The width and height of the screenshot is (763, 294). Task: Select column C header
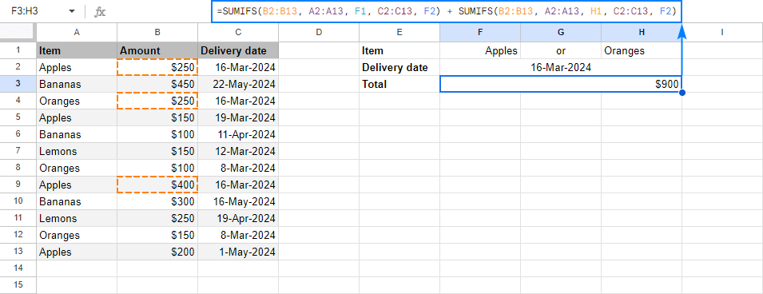(x=238, y=32)
